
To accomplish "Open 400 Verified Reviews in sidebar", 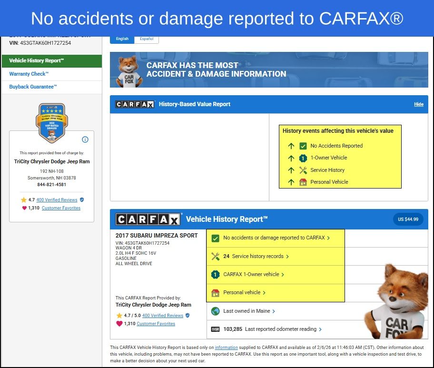I will [57, 200].
